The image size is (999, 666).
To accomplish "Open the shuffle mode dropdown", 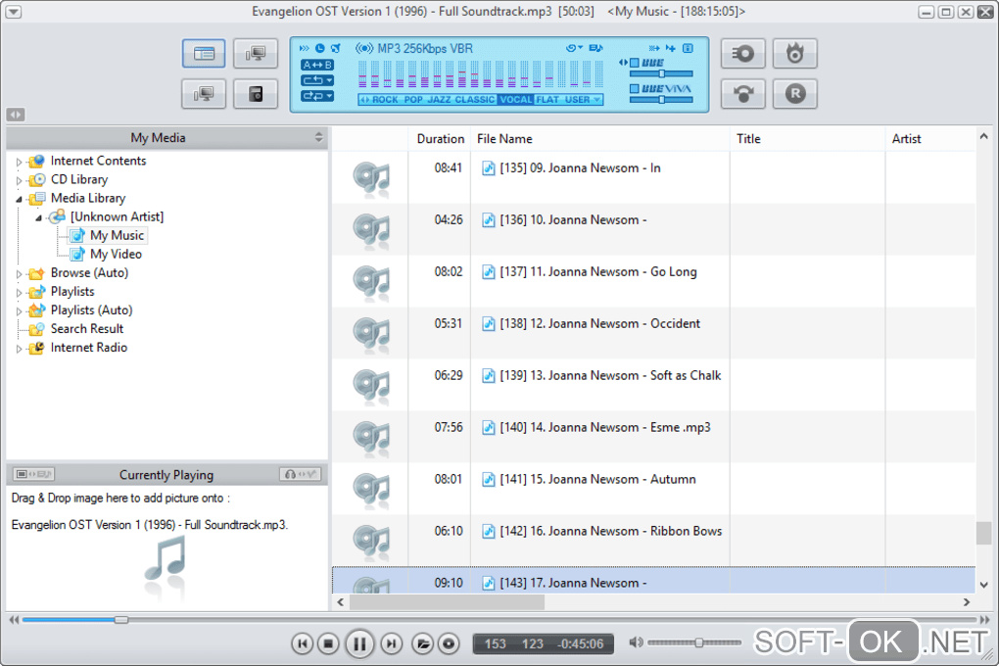I will [317, 96].
